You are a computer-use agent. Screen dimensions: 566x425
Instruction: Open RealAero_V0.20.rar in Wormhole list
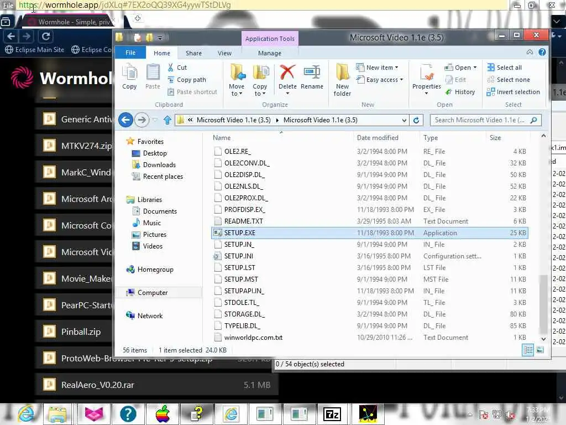[x=157, y=385]
